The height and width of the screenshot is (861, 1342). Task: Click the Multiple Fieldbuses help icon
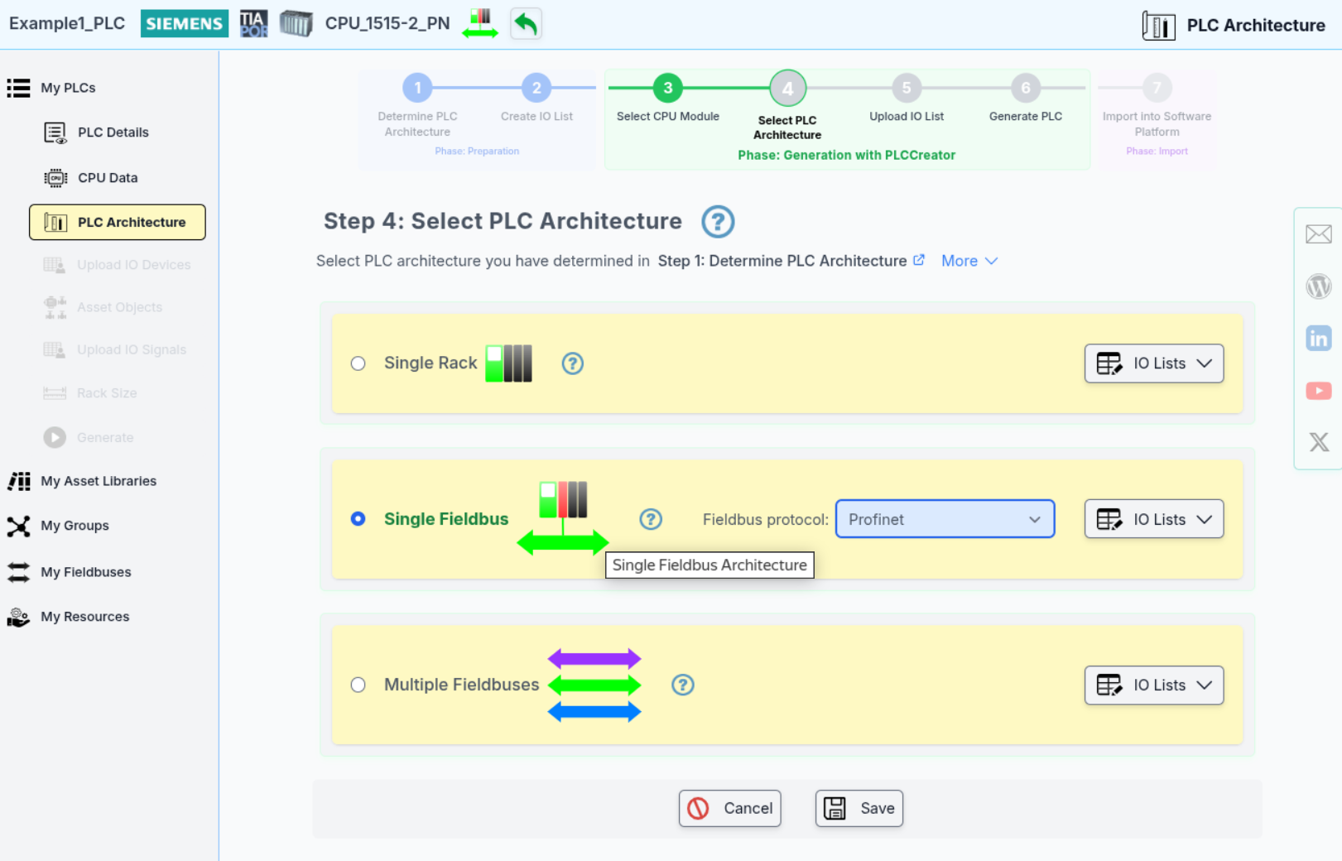[682, 685]
